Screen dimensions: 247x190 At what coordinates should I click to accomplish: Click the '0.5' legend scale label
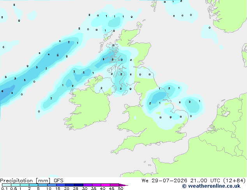[13, 188]
